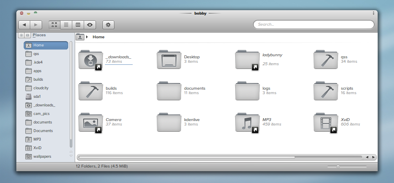Select the qss folder icon in main view
394x183 pixels.
pos(326,60)
